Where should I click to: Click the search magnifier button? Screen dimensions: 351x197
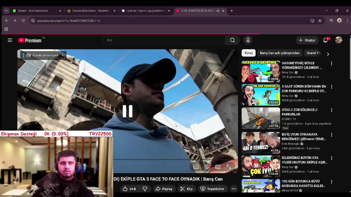pyautogui.click(x=232, y=40)
